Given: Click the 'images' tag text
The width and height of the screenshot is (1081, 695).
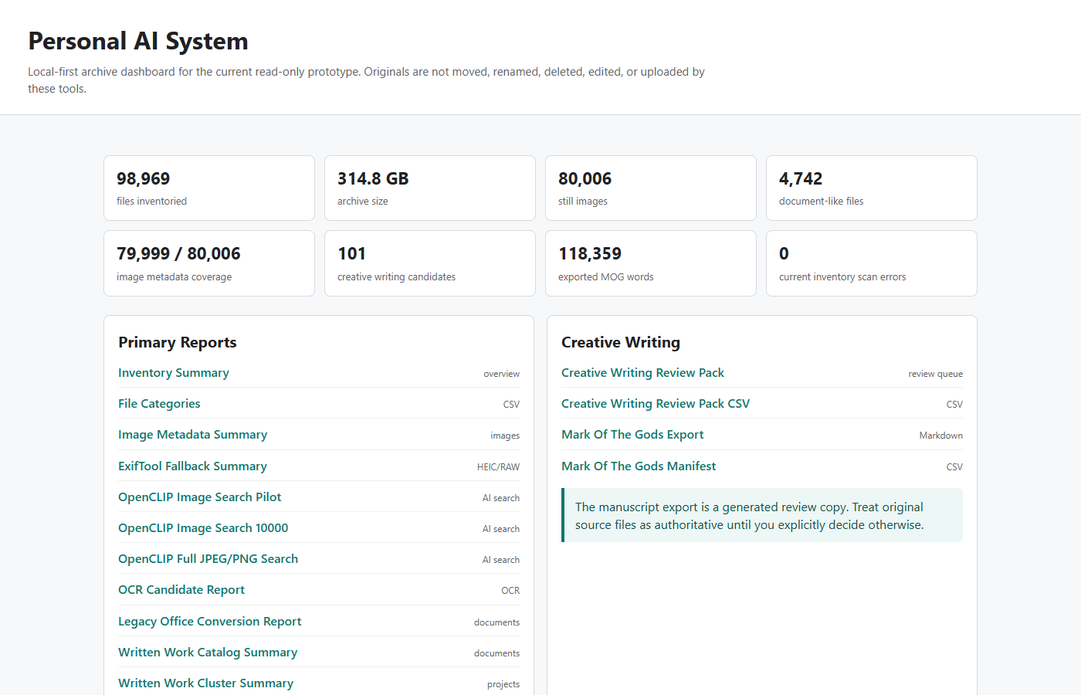Looking at the screenshot, I should (x=505, y=436).
